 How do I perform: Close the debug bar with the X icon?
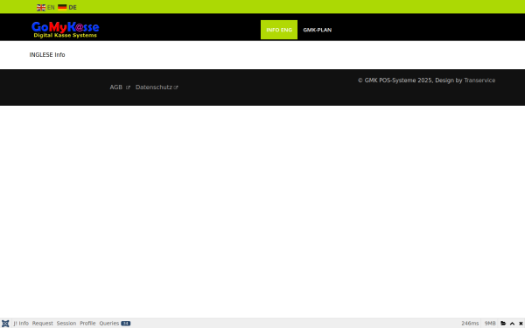[x=521, y=324]
